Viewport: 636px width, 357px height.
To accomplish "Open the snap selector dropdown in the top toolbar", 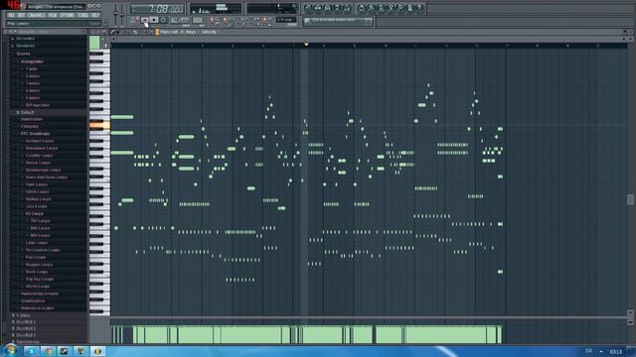I will point(286,20).
